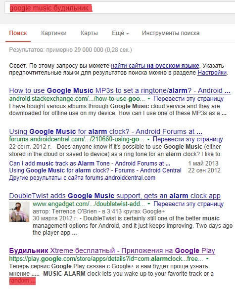Open 'How to use Google Music MP3s' result
This screenshot has height=292, width=235.
coord(120,91)
